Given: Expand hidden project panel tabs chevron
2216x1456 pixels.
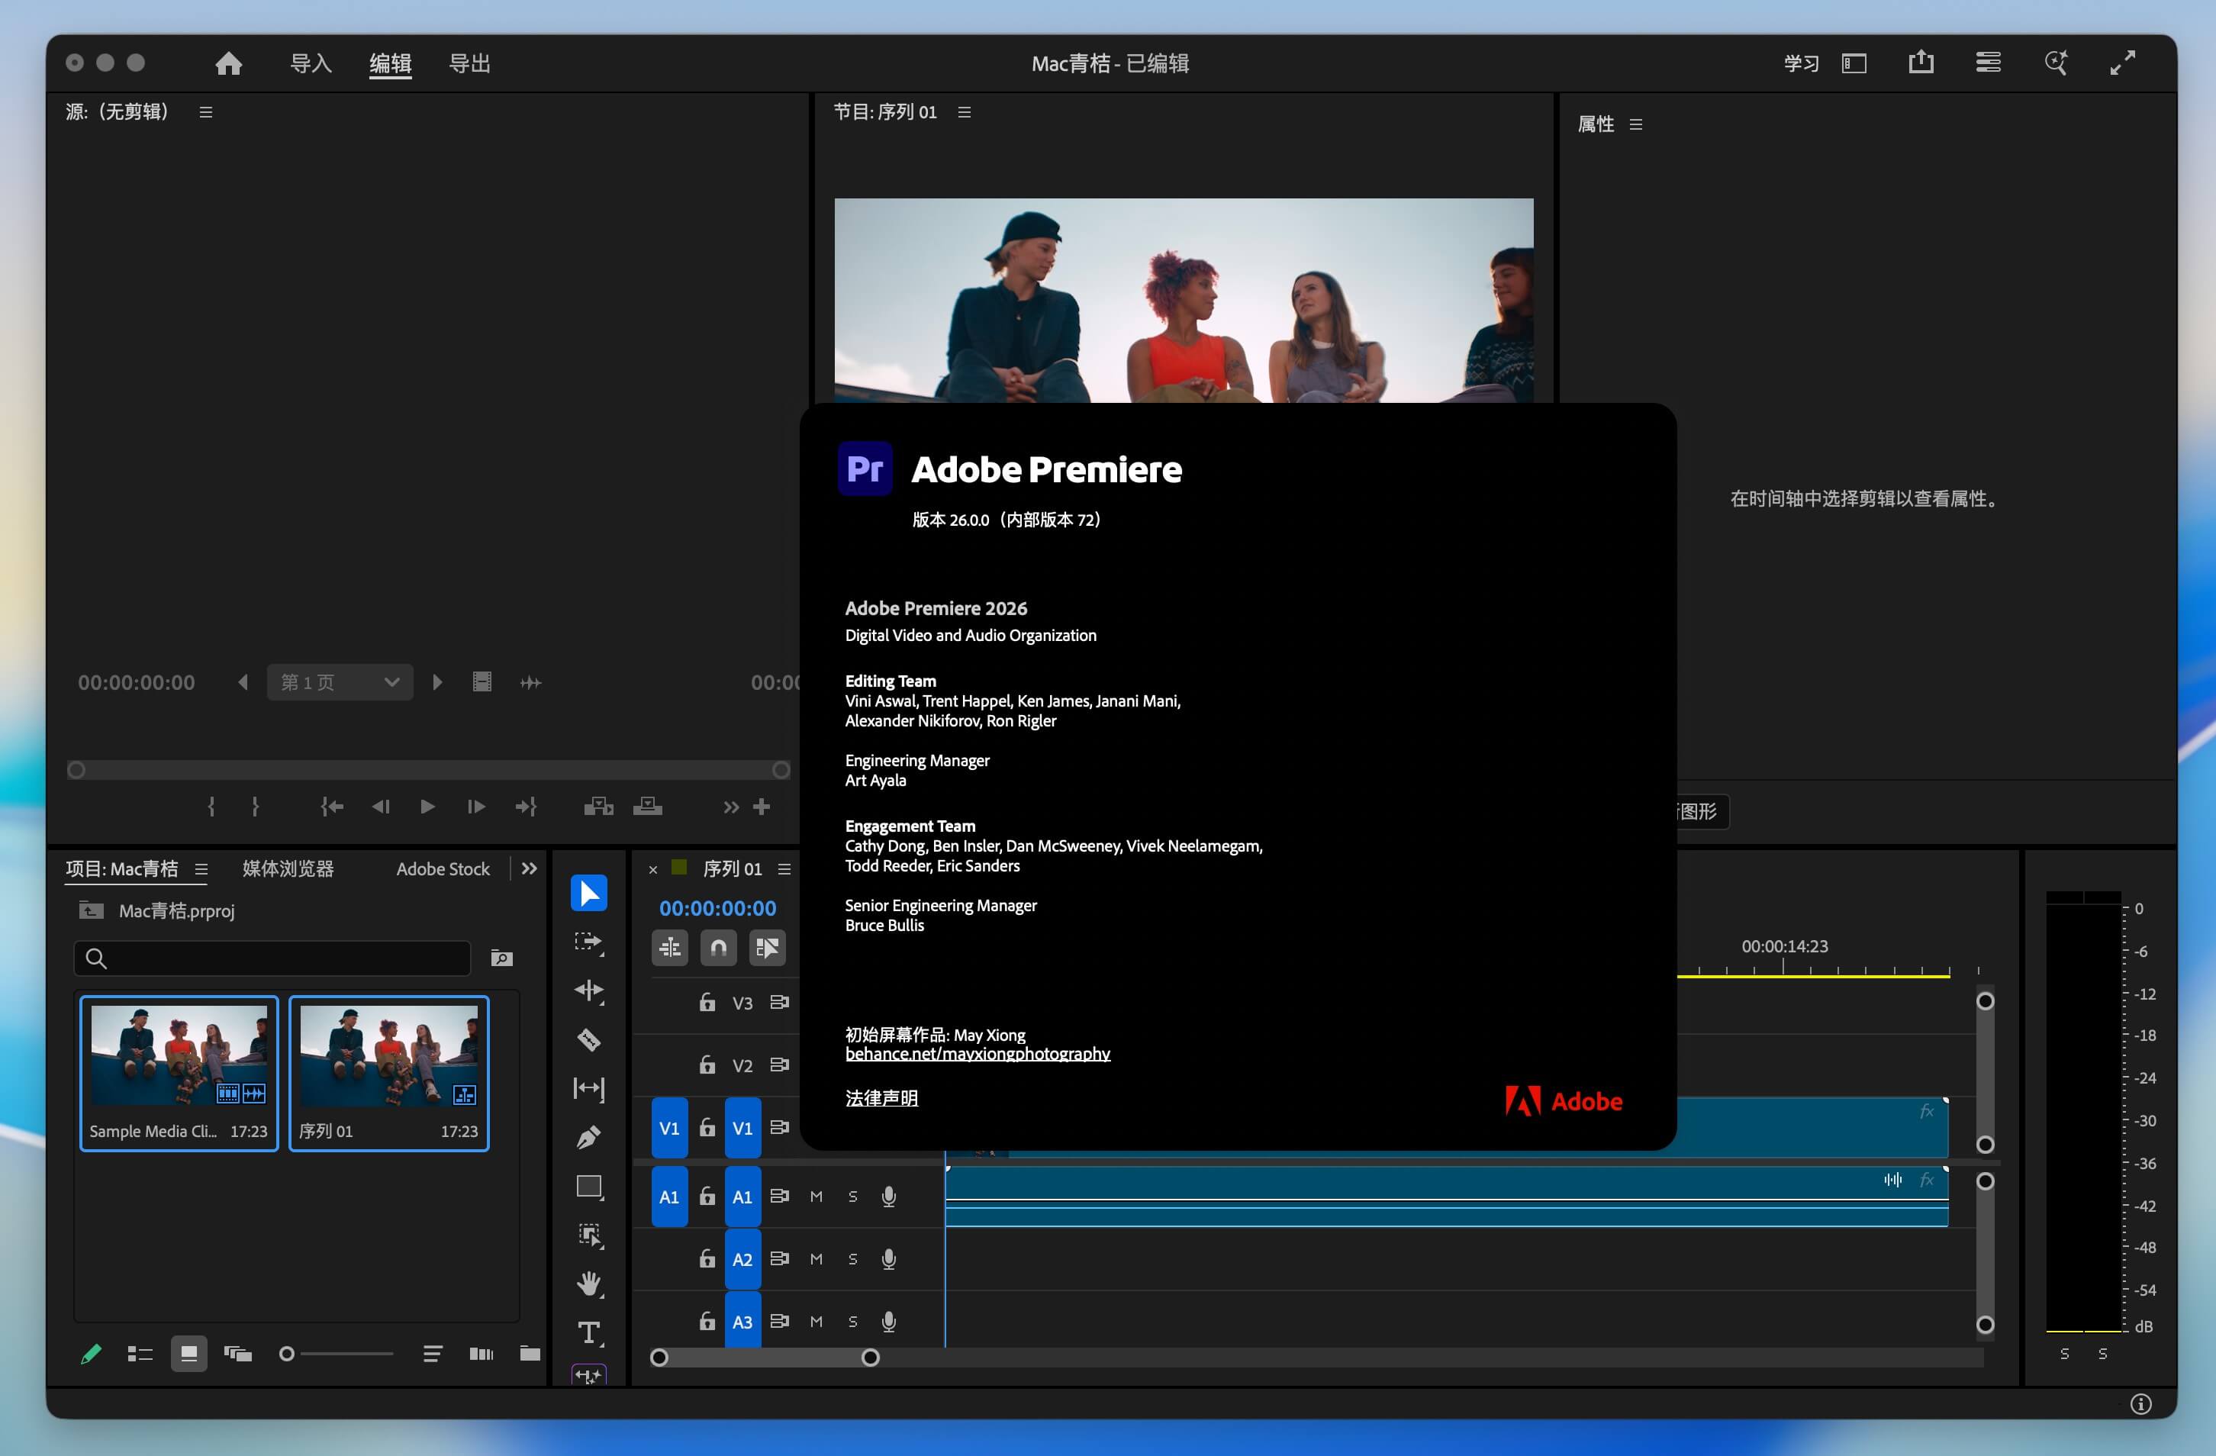Looking at the screenshot, I should pyautogui.click(x=530, y=868).
